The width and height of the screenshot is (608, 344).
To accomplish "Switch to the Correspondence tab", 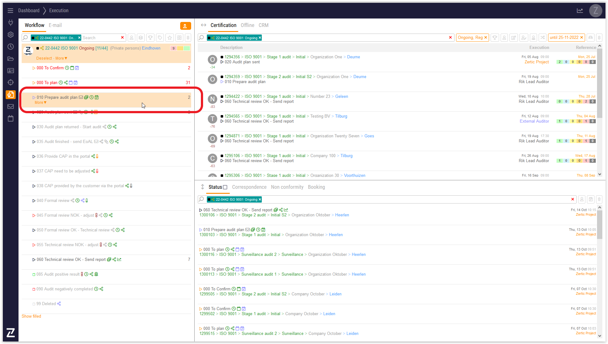I will pos(249,187).
